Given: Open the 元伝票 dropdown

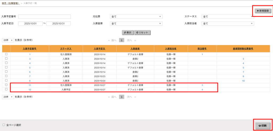Looking at the screenshot, I should pos(136,16).
